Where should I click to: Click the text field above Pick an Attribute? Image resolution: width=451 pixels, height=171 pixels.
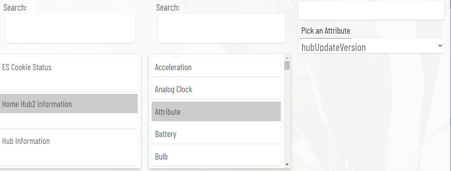point(371,11)
